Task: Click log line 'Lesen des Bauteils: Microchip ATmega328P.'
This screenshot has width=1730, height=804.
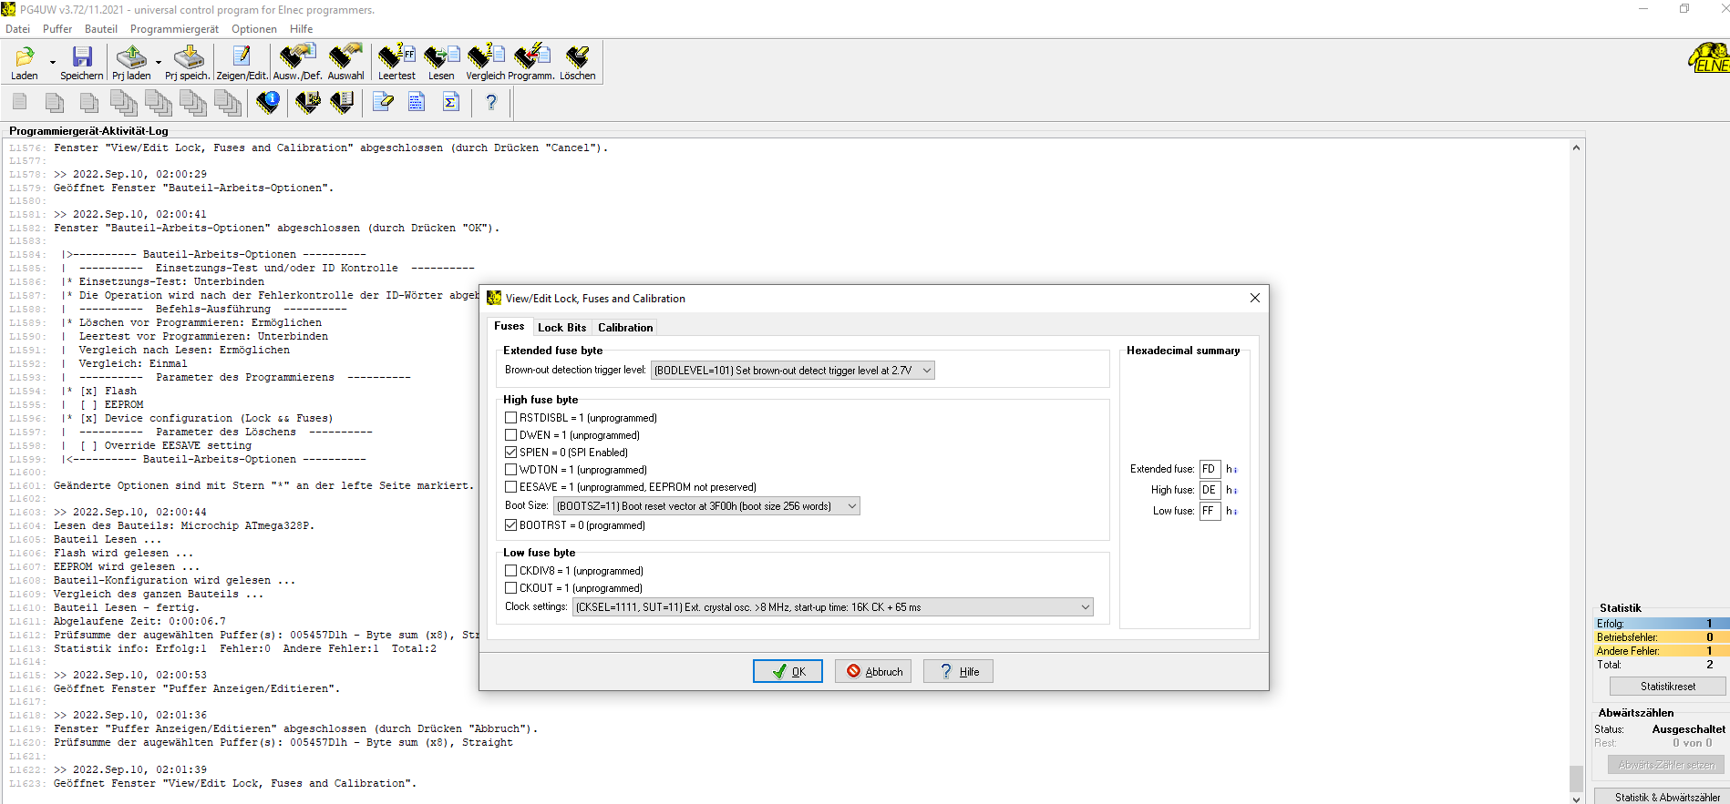Action: [184, 525]
